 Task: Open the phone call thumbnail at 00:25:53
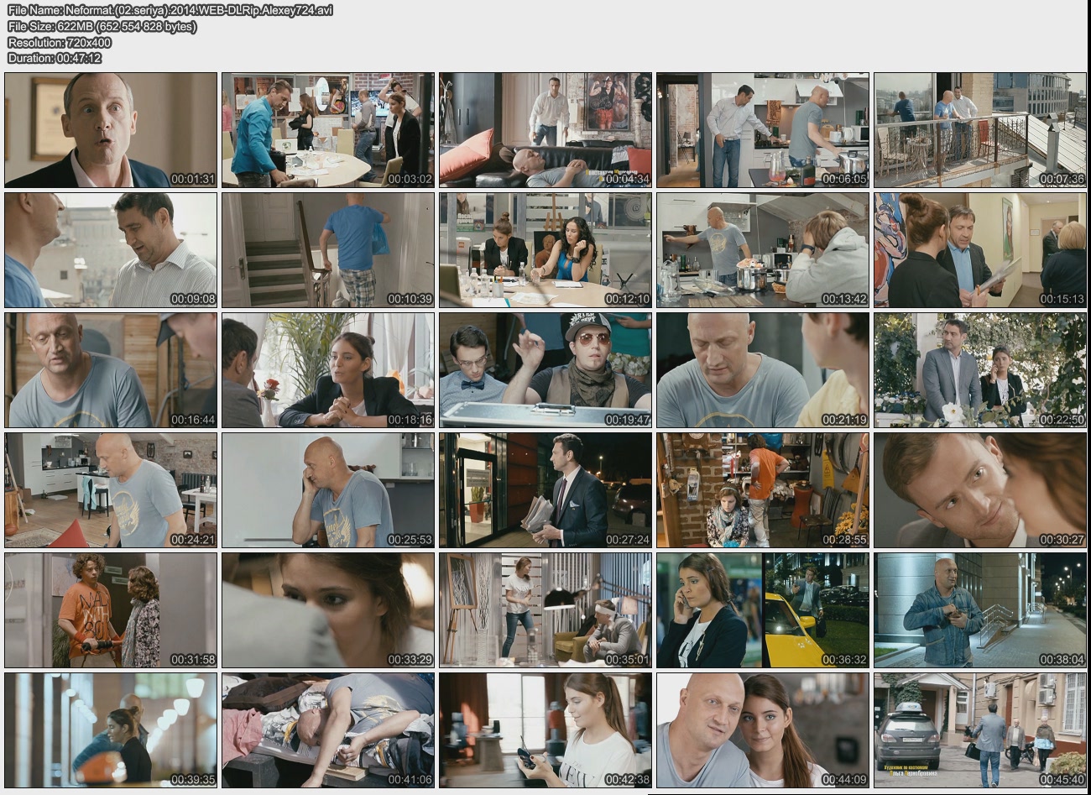[328, 490]
